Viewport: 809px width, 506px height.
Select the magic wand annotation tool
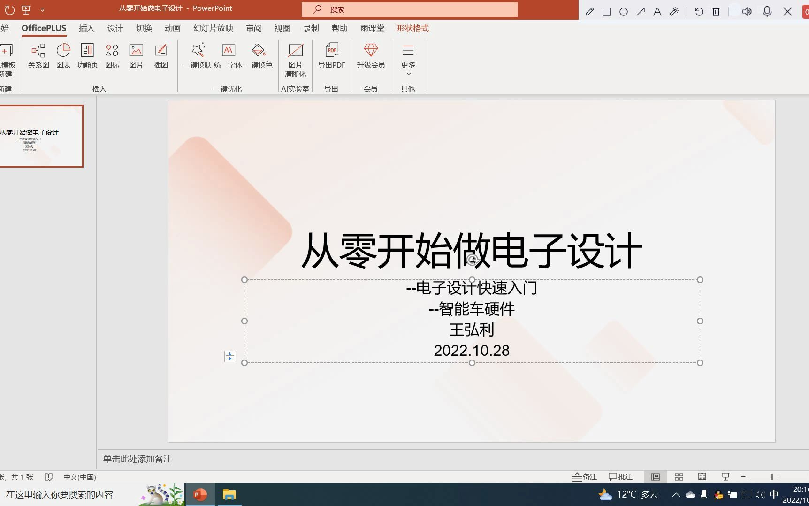click(674, 12)
